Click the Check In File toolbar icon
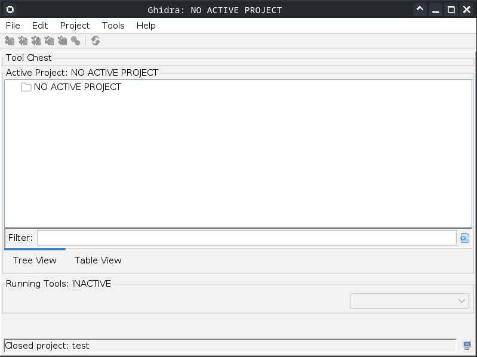Viewport: 477px width, 357px height. [x=49, y=41]
